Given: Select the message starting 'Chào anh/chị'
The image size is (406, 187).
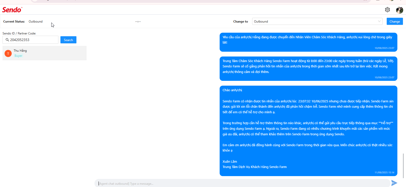Looking at the screenshot, I should coord(308,131).
